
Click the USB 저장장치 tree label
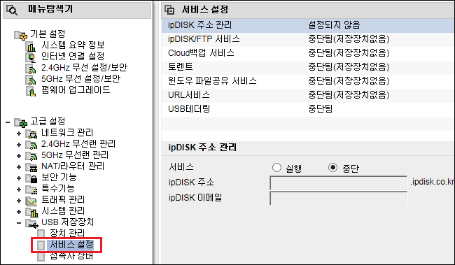pyautogui.click(x=67, y=222)
